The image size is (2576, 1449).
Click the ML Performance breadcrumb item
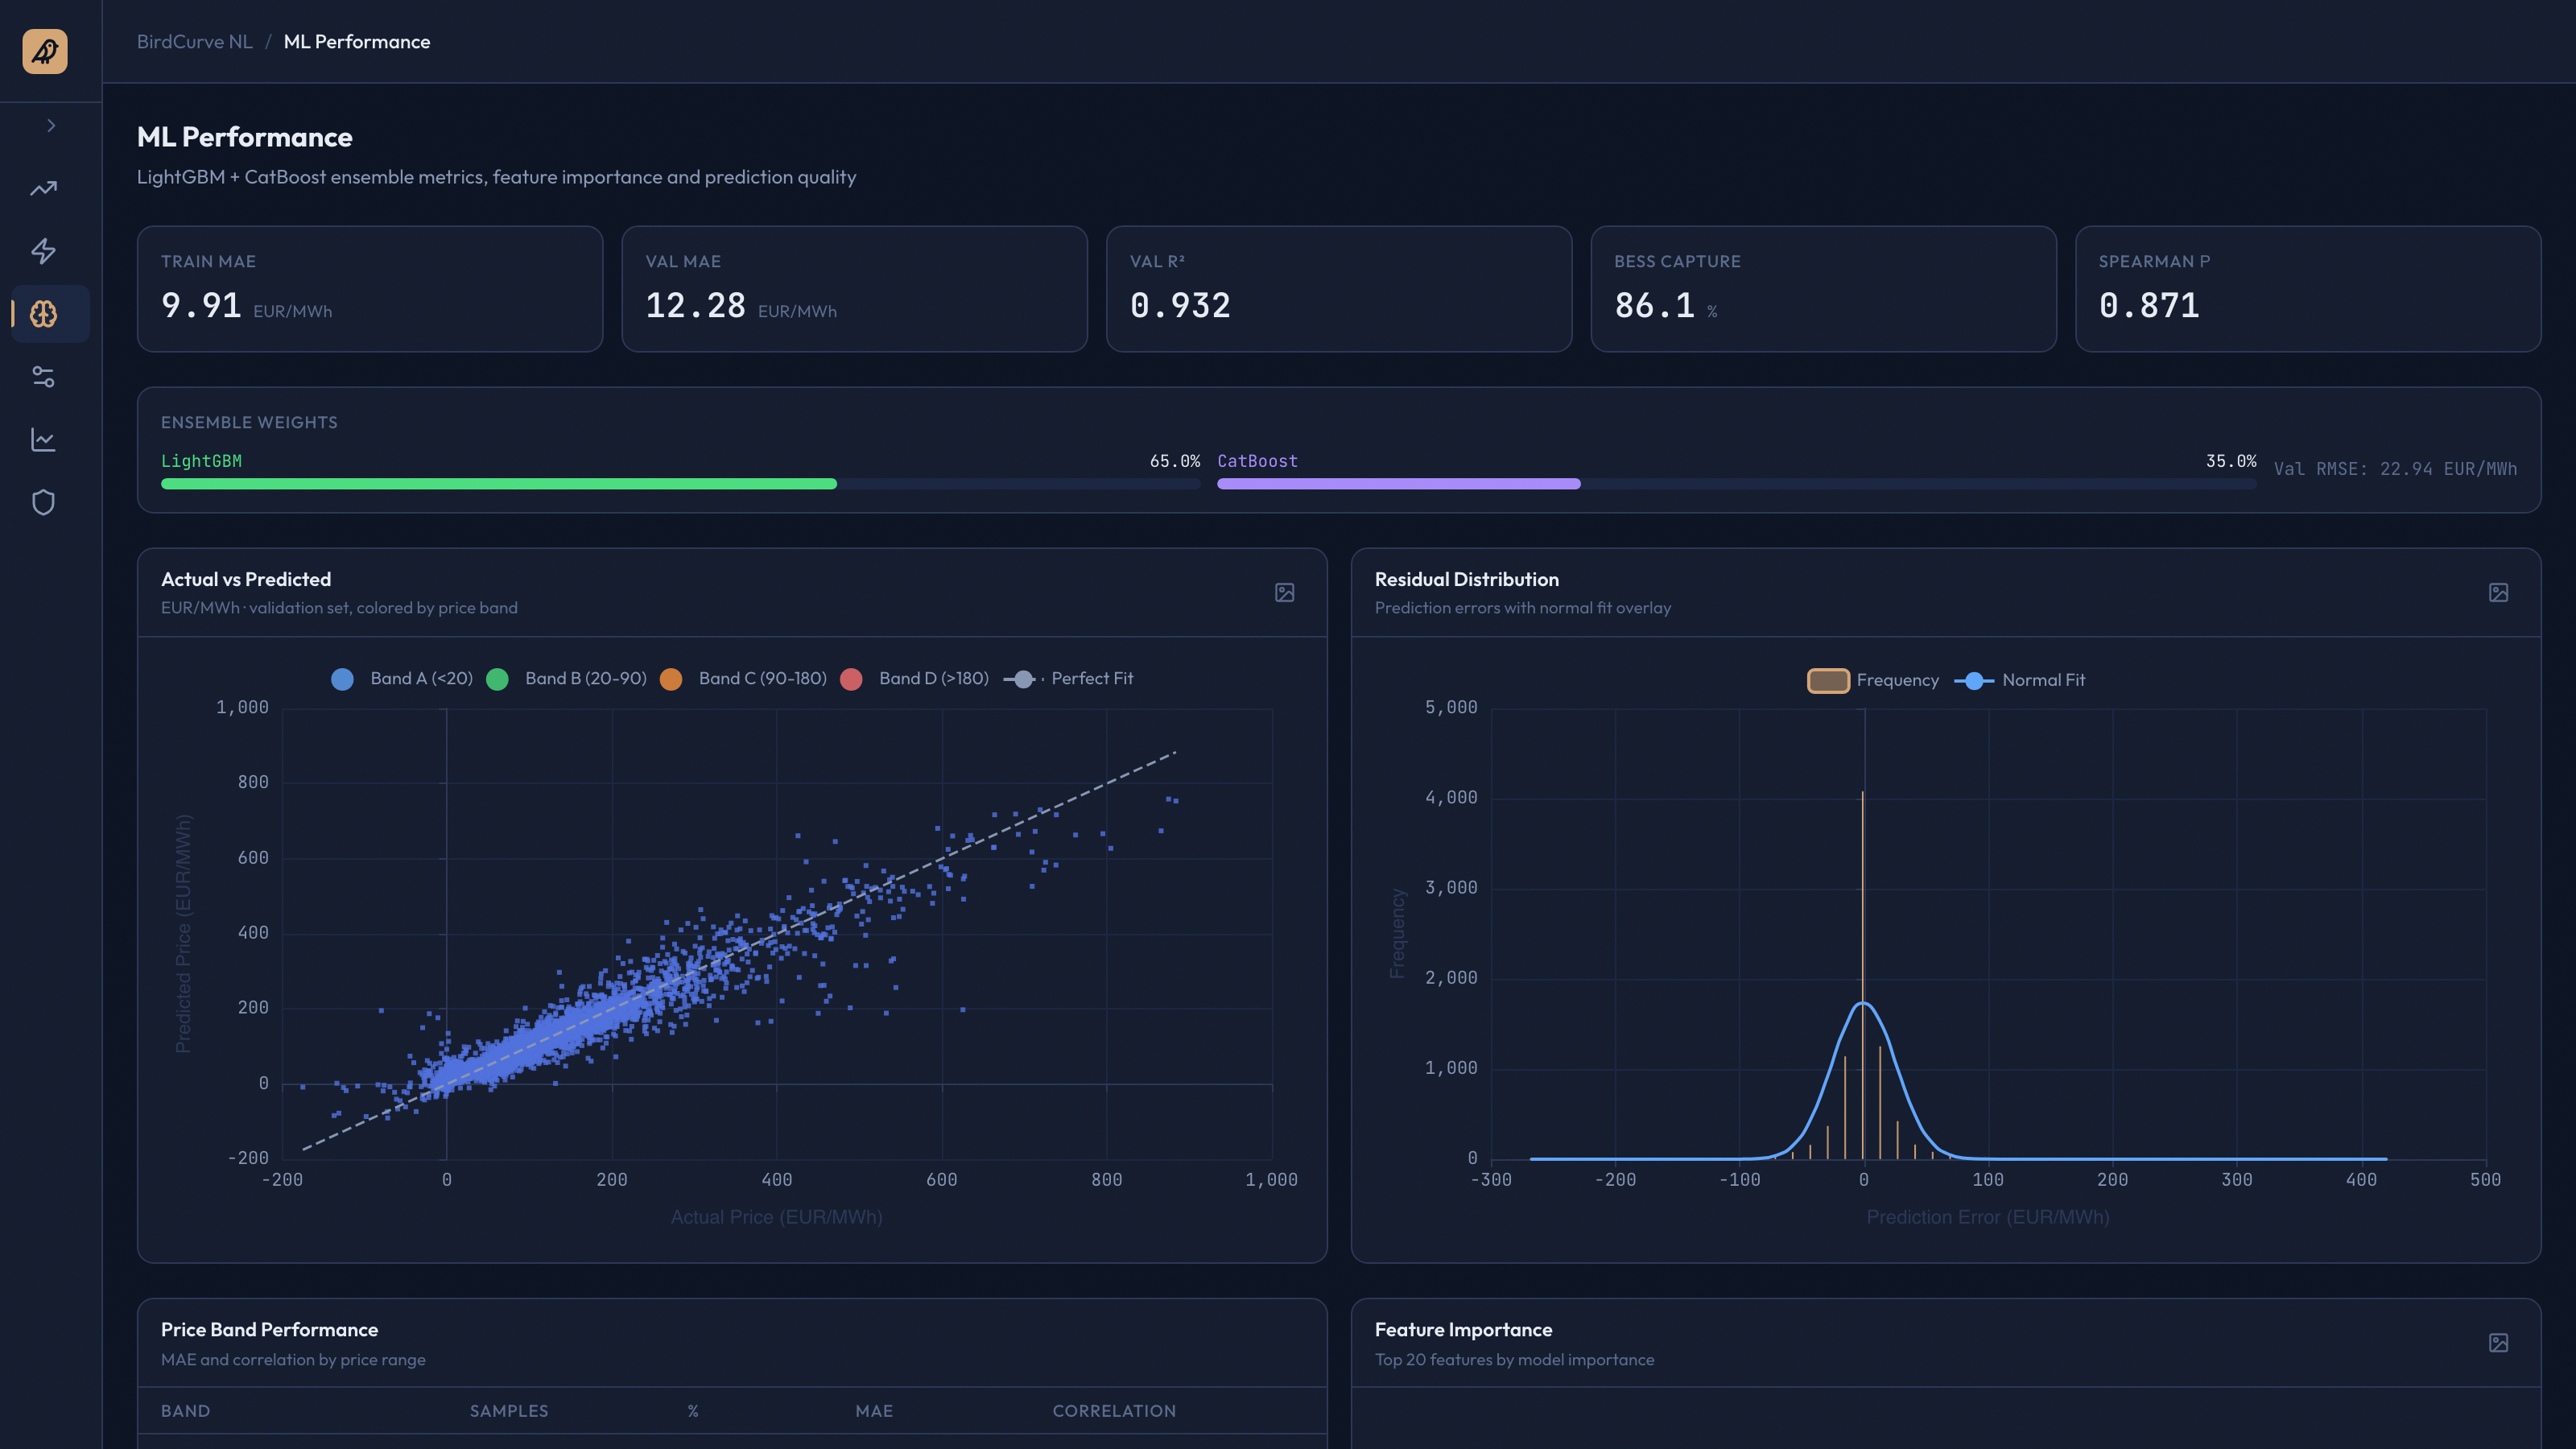[x=357, y=41]
